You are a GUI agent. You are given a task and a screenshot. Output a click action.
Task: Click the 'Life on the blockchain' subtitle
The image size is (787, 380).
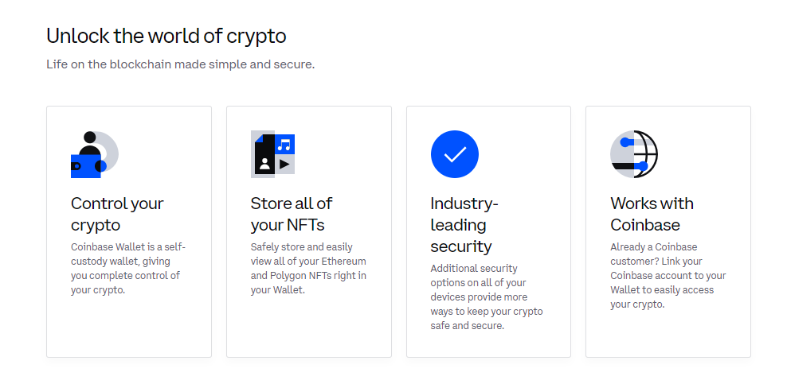[x=180, y=64]
